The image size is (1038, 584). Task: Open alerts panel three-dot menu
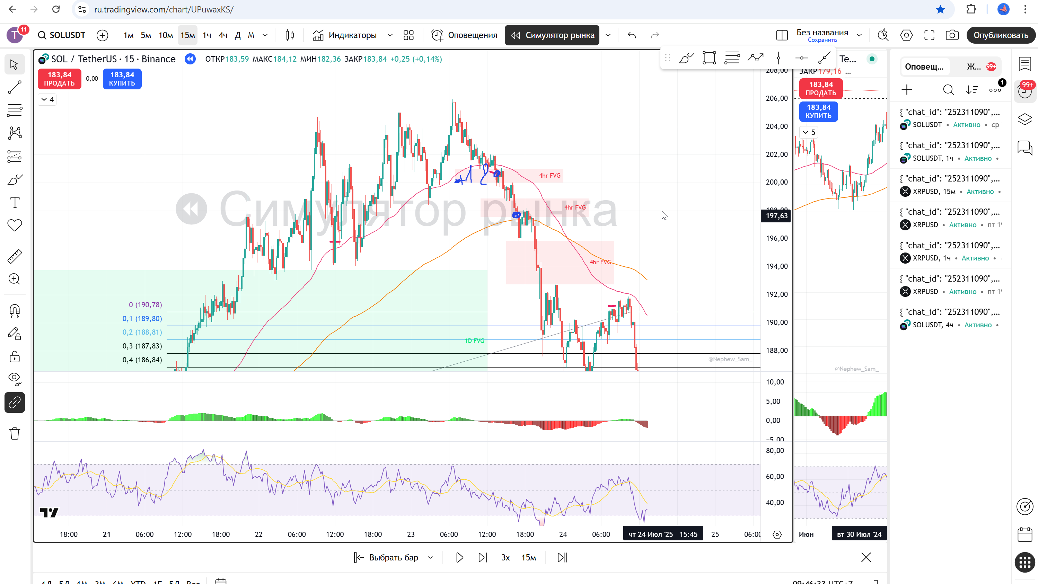click(995, 90)
